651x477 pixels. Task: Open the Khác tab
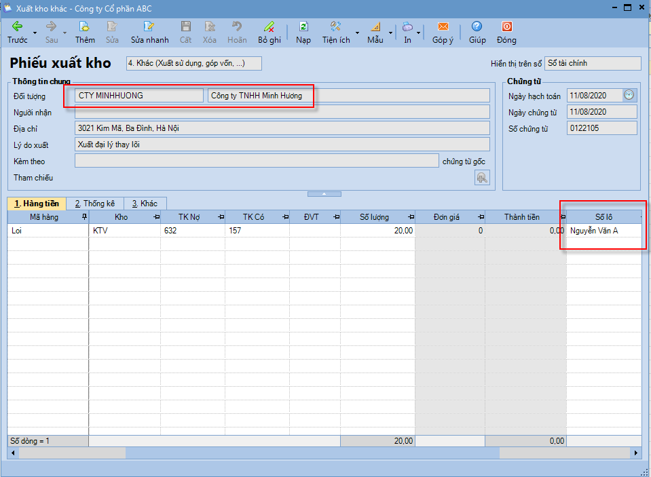tap(145, 204)
